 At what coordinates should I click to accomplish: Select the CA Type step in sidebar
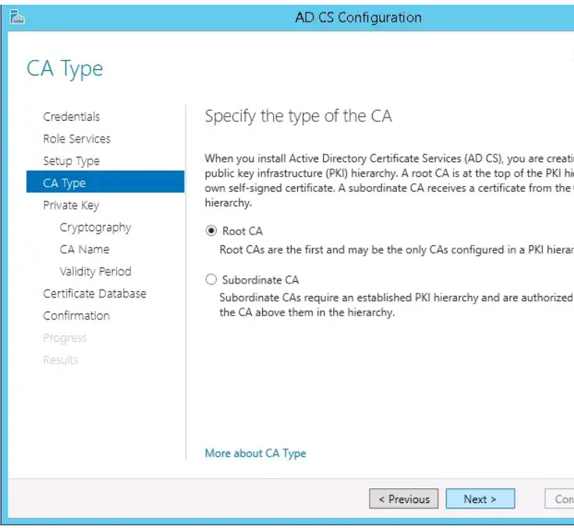click(105, 181)
